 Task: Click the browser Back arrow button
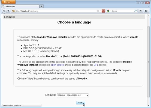click(4, 11)
